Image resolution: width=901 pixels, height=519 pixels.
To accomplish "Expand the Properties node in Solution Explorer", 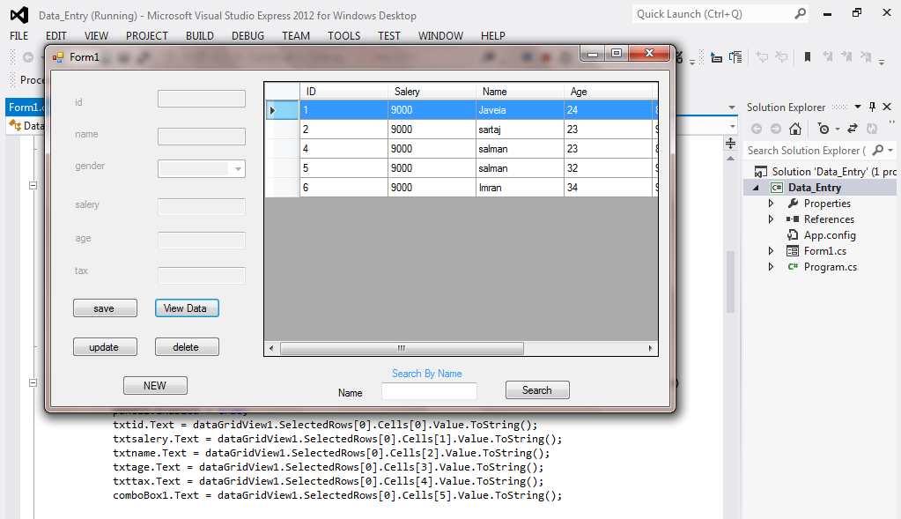I will (x=772, y=204).
